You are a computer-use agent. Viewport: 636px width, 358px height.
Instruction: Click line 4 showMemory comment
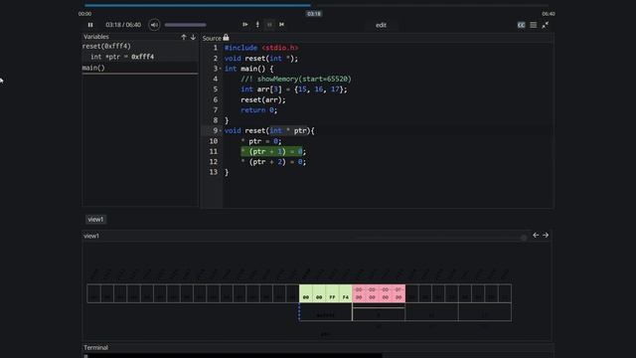296,80
